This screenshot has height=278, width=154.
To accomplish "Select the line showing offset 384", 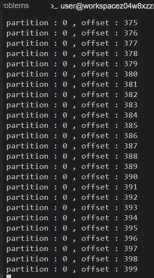I will click(x=72, y=115).
